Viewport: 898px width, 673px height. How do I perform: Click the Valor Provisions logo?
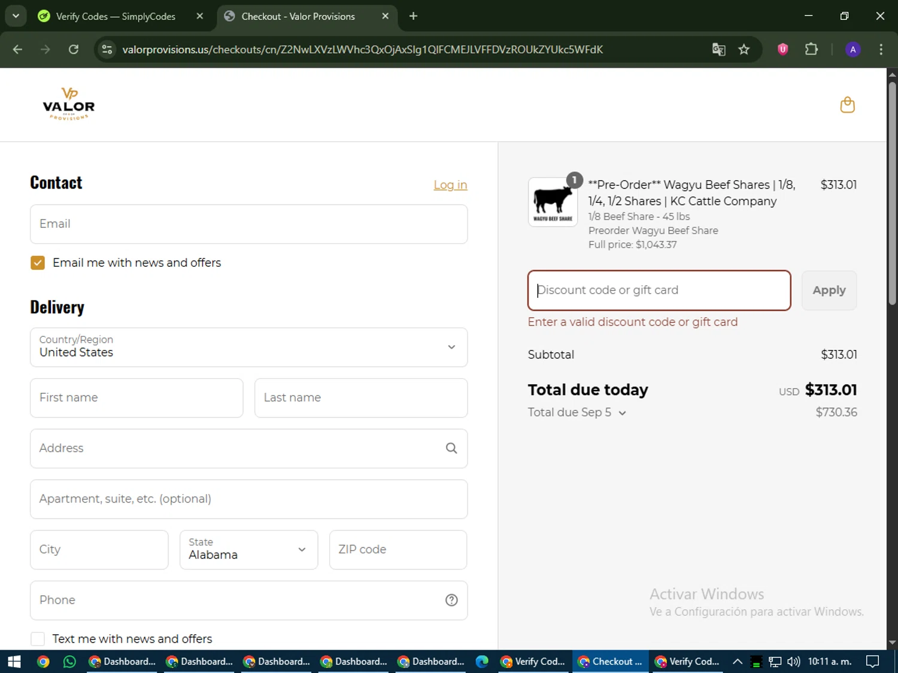pos(69,104)
